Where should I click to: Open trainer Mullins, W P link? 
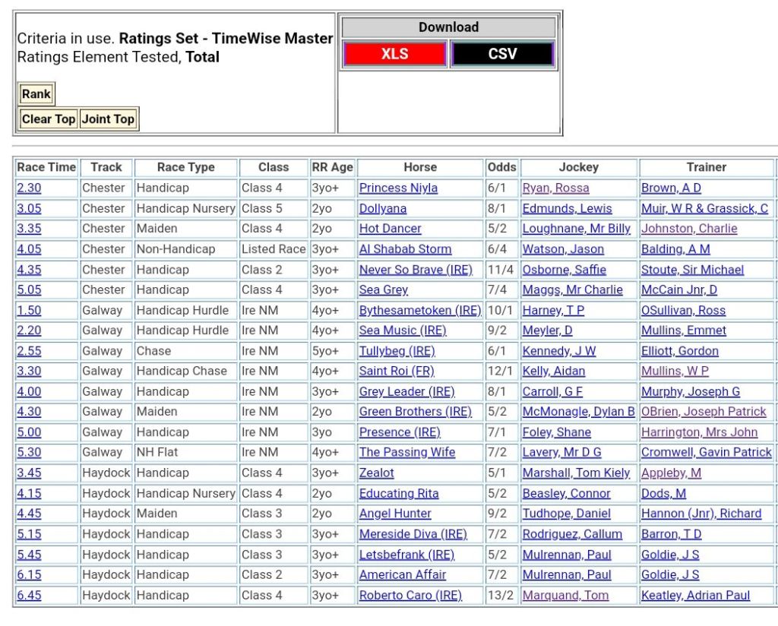pos(675,371)
